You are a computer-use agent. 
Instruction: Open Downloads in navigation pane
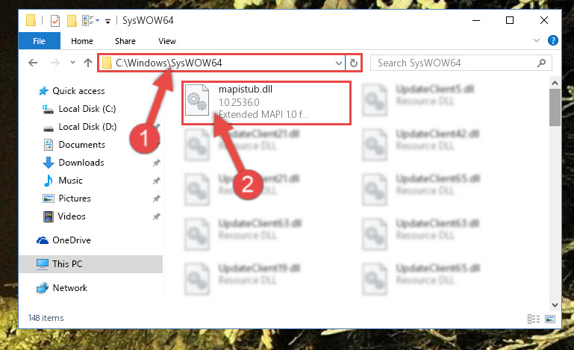pos(81,163)
